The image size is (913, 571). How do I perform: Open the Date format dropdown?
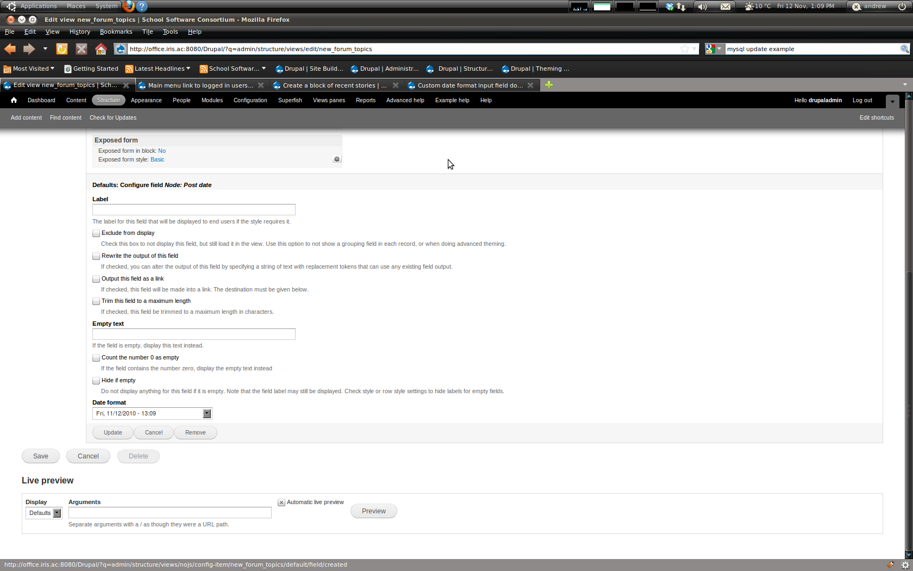pyautogui.click(x=207, y=413)
